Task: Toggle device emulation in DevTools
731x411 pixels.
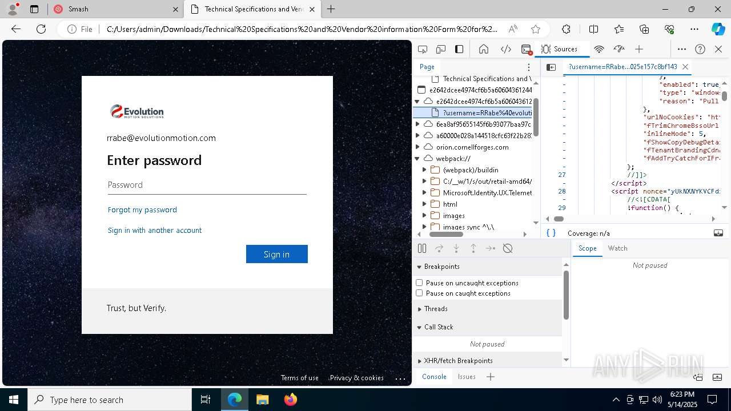Action: (441, 49)
